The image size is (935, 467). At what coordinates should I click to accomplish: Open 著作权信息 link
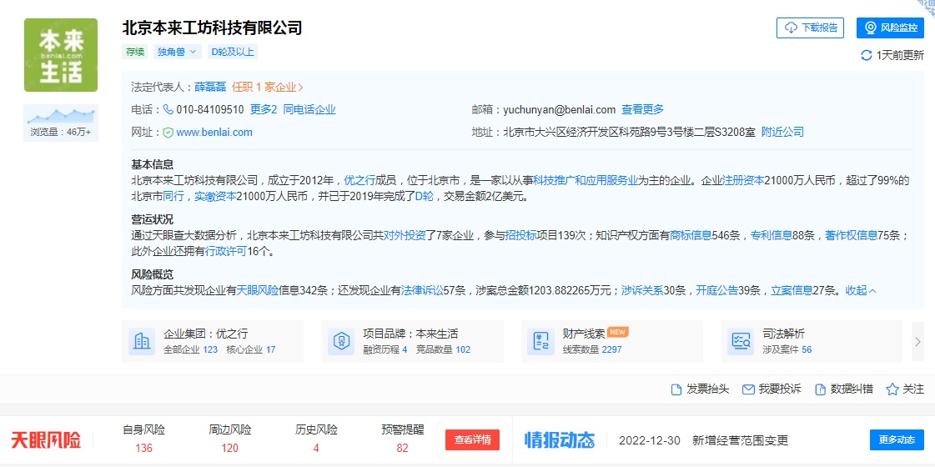852,236
